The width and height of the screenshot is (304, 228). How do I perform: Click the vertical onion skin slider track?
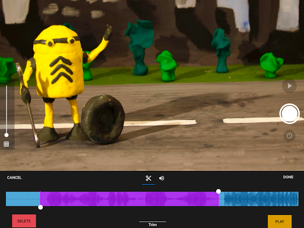[7, 110]
